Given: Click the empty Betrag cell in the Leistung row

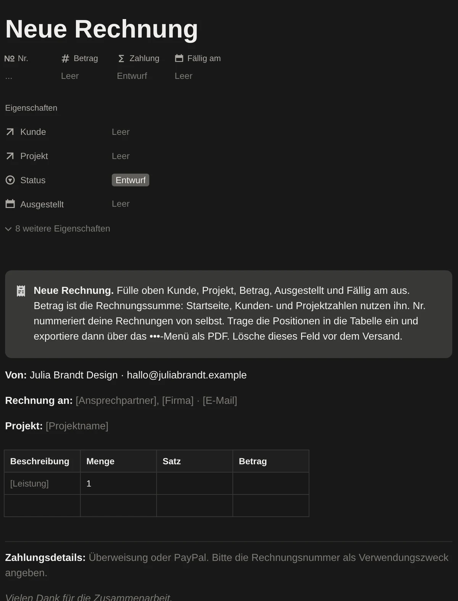Looking at the screenshot, I should coord(271,483).
